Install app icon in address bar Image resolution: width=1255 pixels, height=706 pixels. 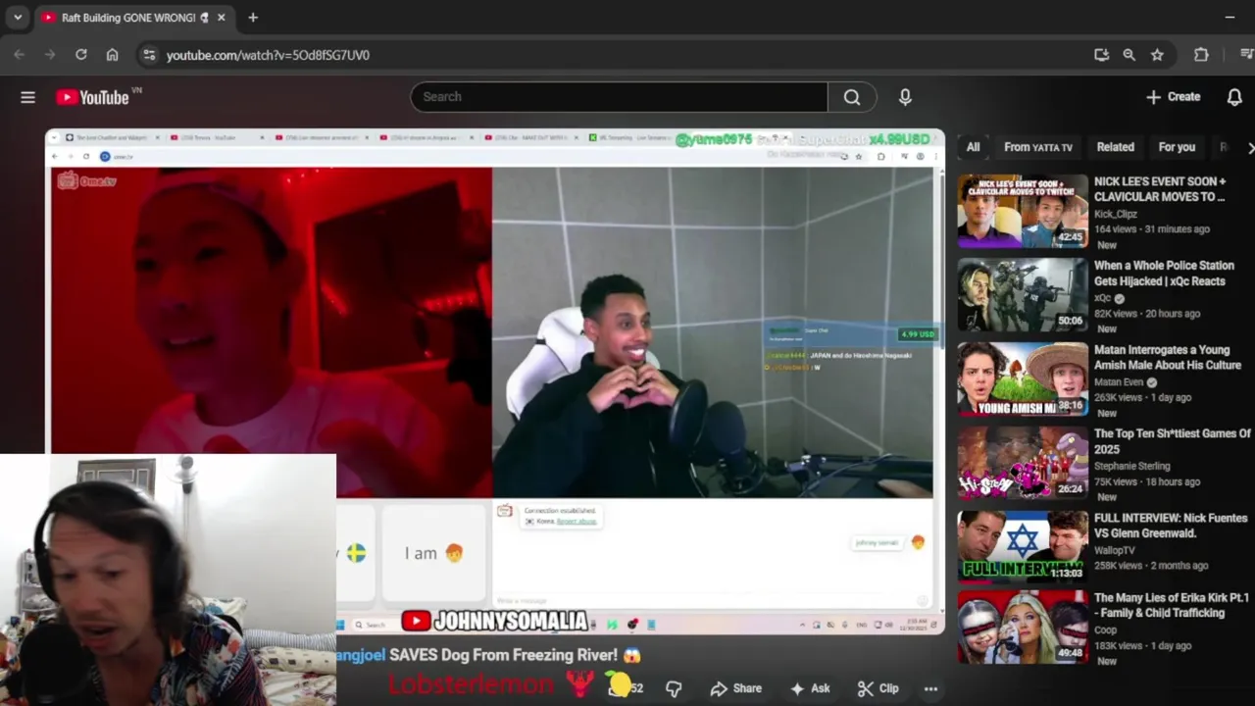tap(1101, 55)
